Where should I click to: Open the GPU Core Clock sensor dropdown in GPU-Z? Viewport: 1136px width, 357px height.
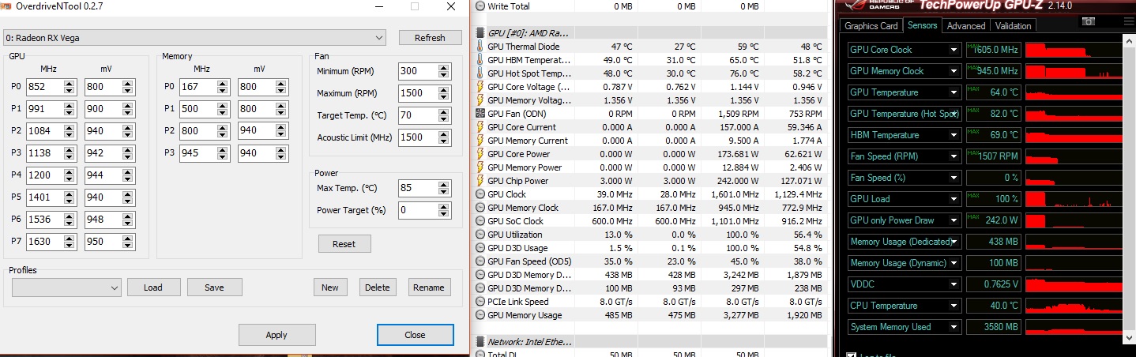pyautogui.click(x=954, y=50)
